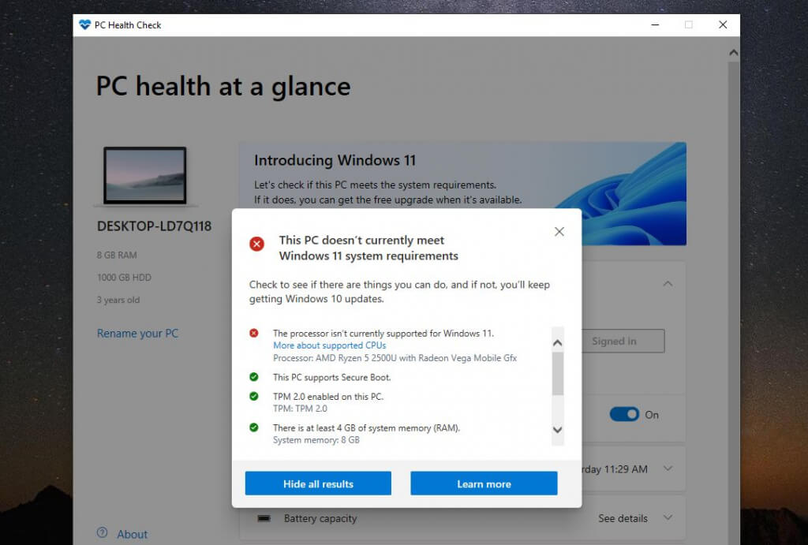Open Rename your PC link
This screenshot has width=808, height=545.
coord(137,334)
